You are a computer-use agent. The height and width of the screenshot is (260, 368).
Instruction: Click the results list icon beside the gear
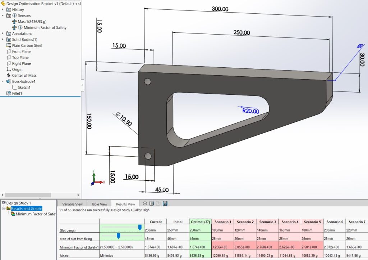[152, 204]
